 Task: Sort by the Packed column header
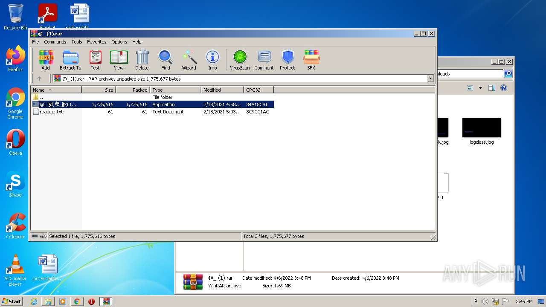point(133,90)
